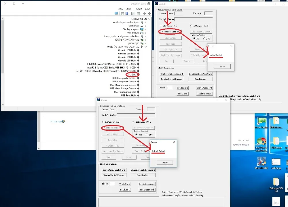This screenshot has height=207, width=288.
Task: Open the פעולה menu in Device Manager
Action: [x=139, y=9]
